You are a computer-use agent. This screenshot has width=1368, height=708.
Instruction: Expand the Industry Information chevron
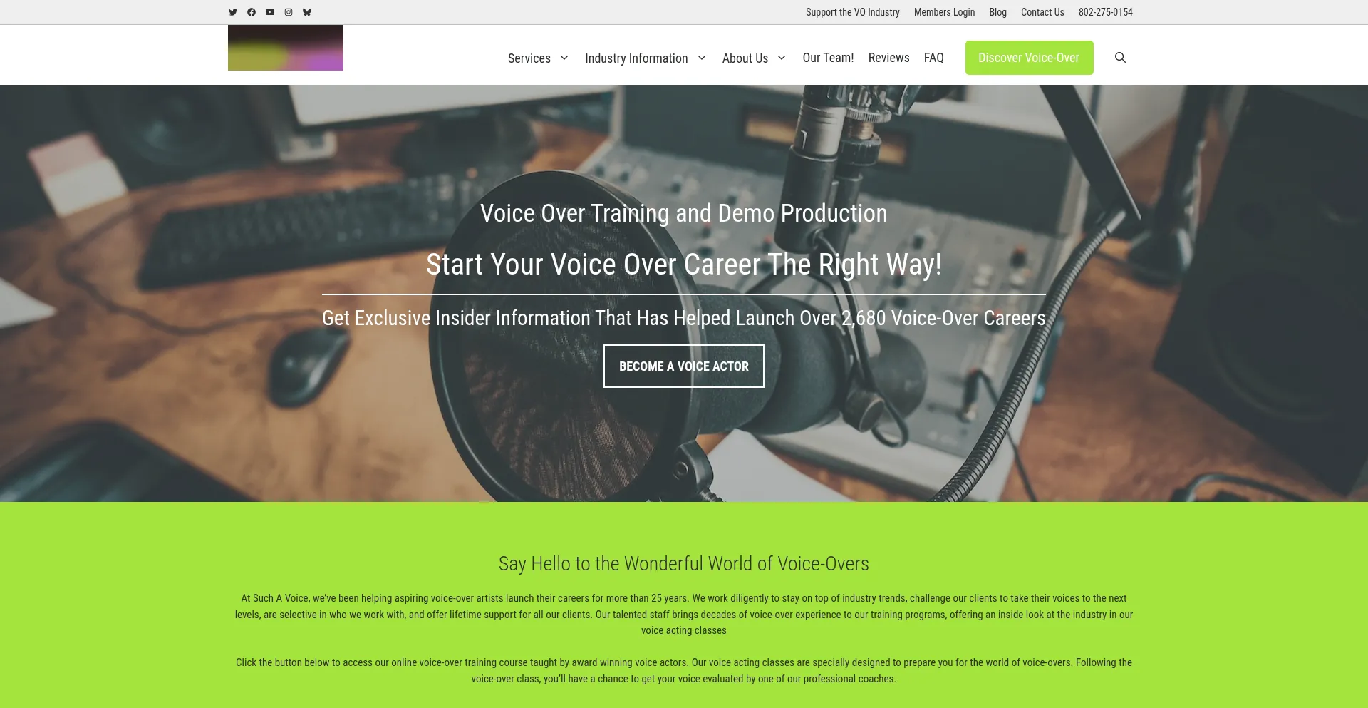[702, 58]
